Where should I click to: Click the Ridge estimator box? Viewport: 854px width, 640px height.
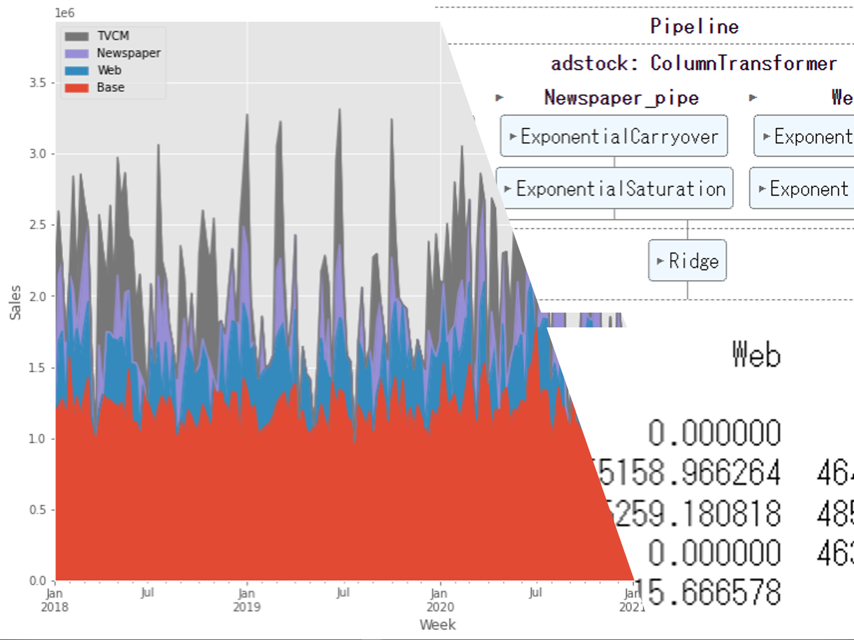(687, 261)
